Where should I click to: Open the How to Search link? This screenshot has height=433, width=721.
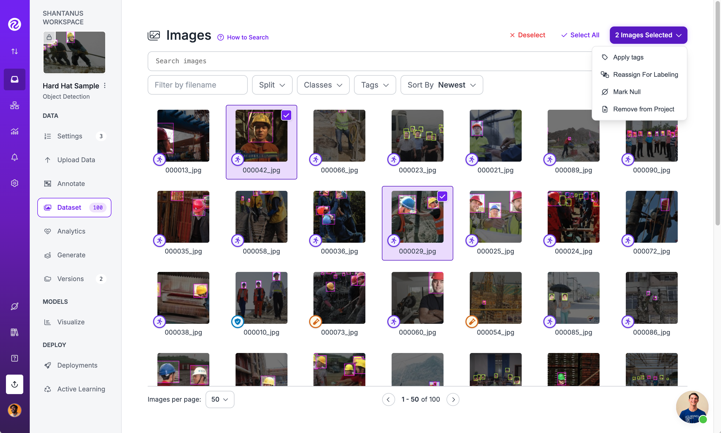click(x=247, y=37)
